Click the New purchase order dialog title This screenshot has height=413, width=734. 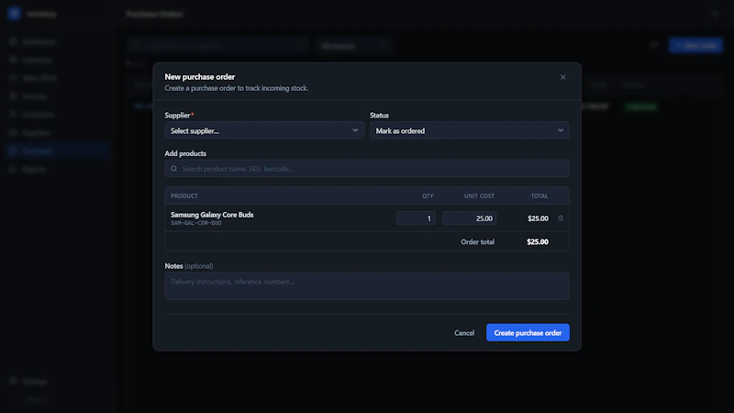point(200,77)
